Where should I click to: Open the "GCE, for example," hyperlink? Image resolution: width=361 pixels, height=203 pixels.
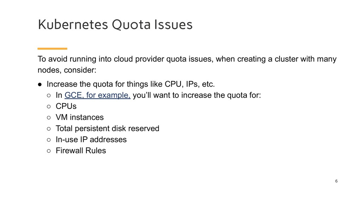(x=97, y=95)
